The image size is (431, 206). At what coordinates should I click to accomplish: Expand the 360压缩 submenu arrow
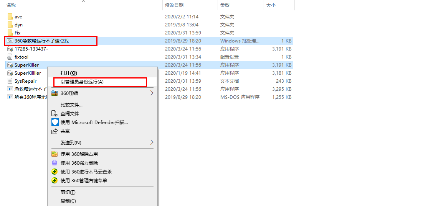152,93
